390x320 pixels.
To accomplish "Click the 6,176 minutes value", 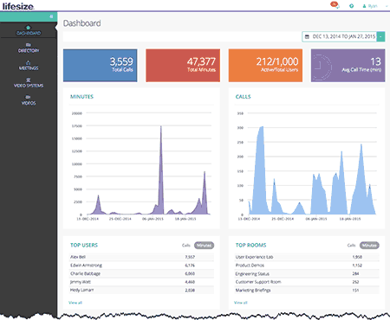I will (x=190, y=266).
